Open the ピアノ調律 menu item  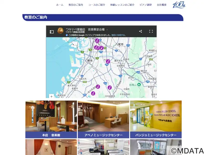[x=146, y=5]
